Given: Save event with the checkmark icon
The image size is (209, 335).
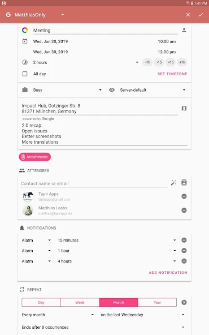Looking at the screenshot, I should tap(201, 15).
